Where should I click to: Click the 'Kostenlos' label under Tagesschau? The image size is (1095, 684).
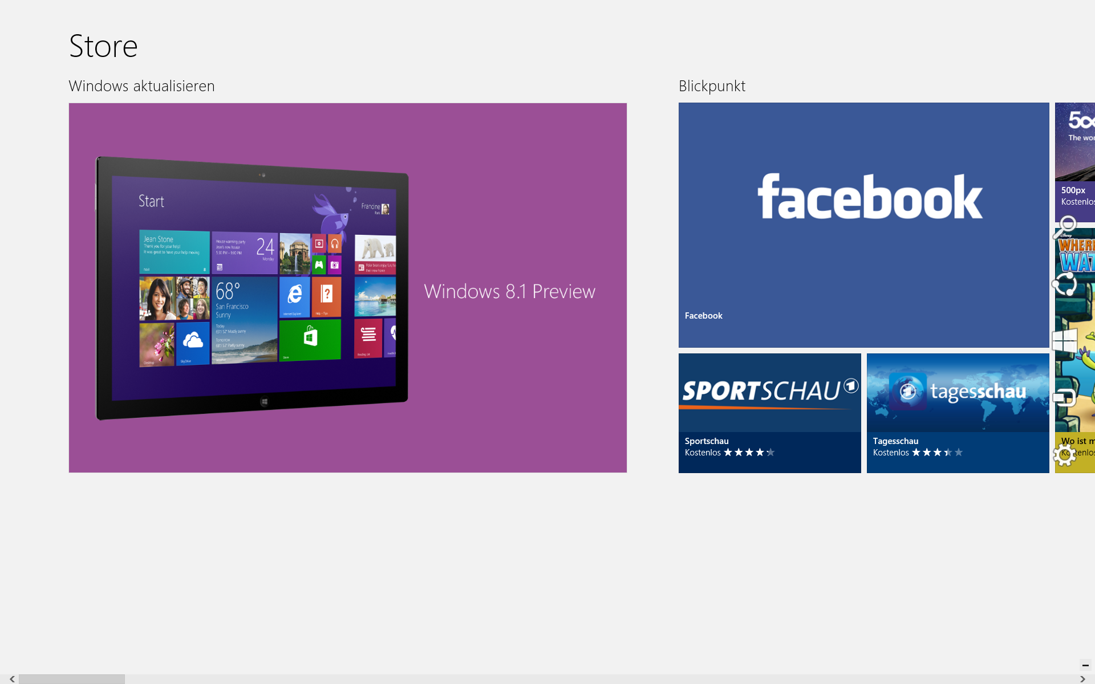891,453
